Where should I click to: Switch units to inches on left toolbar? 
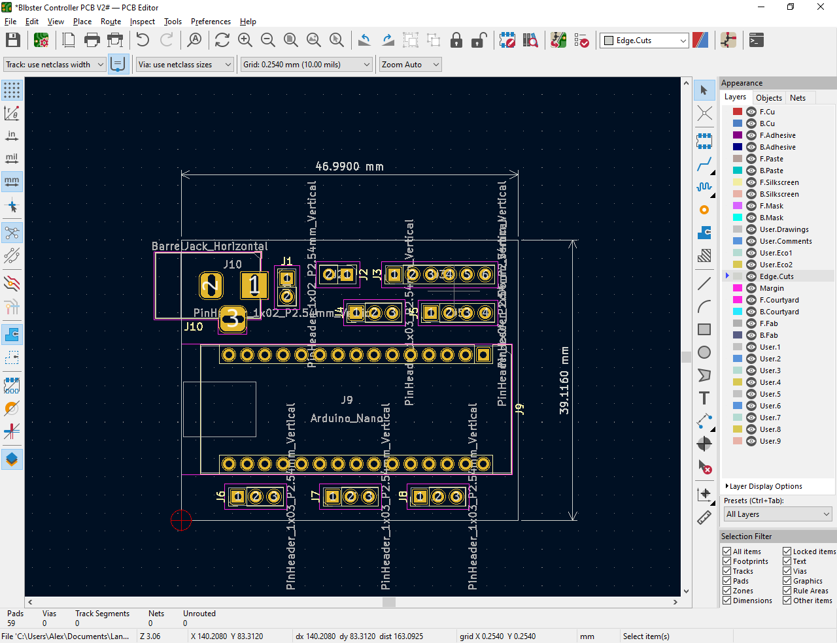12,136
